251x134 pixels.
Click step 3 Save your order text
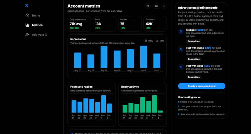click(202, 114)
